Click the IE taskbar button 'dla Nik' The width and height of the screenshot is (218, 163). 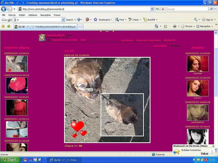(x=64, y=160)
